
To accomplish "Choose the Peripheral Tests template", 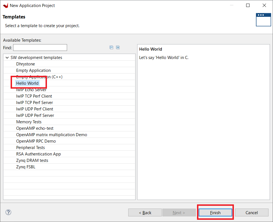I will click(x=30, y=148).
